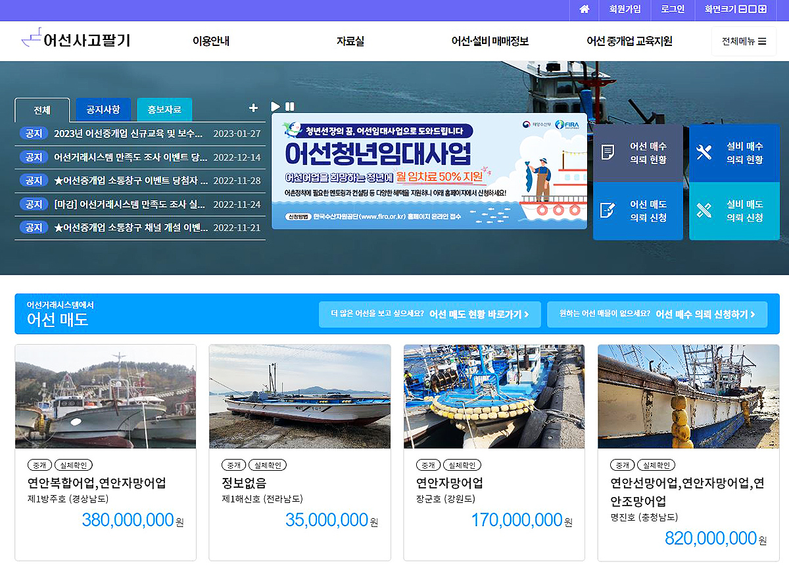Select the 홍보자료 tab
789x566 pixels.
point(164,110)
